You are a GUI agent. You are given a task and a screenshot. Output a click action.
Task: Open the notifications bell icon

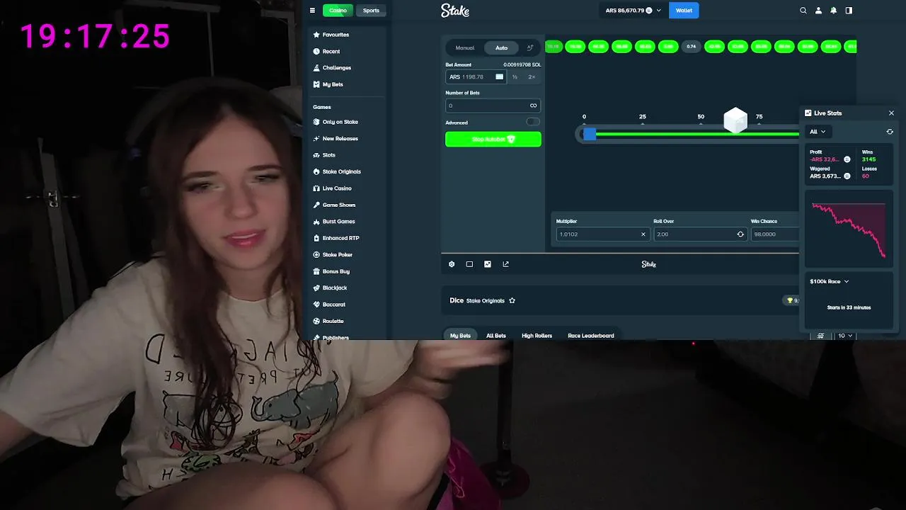(x=834, y=11)
